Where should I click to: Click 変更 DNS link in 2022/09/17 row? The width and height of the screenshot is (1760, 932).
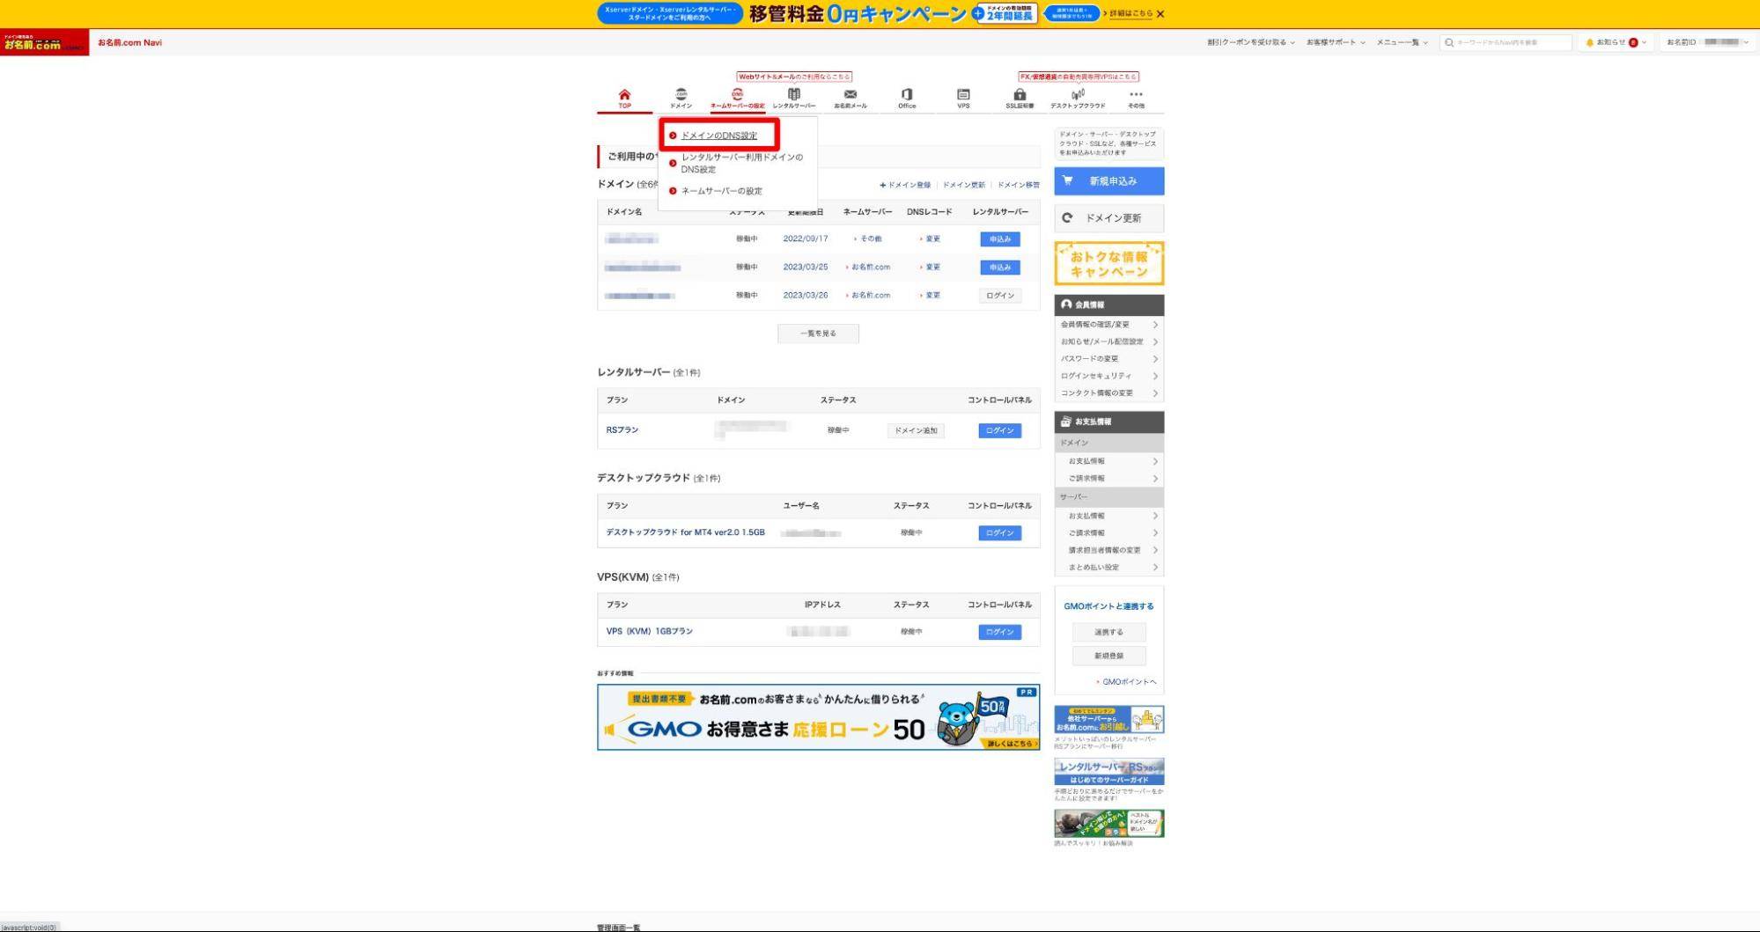click(x=932, y=239)
